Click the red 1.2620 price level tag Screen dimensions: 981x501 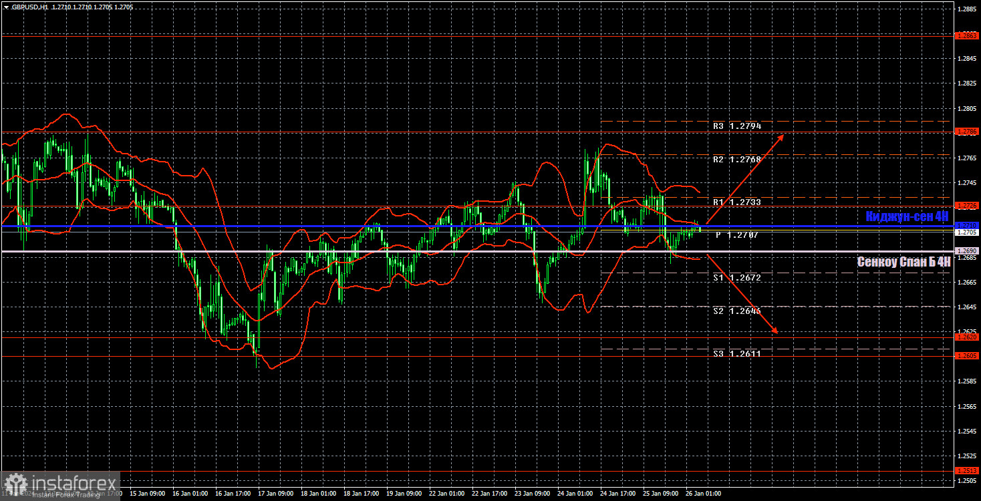pyautogui.click(x=967, y=337)
